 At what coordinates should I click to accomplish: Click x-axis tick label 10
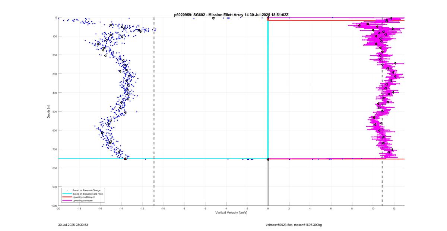[373, 208]
